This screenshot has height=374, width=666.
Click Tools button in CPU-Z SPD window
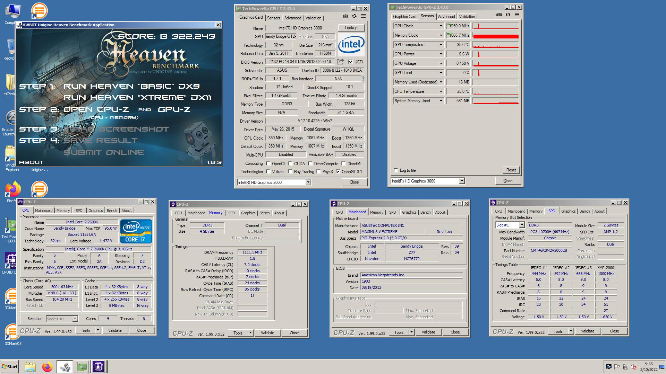click(x=558, y=331)
